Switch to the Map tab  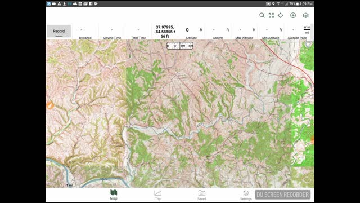pyautogui.click(x=114, y=195)
